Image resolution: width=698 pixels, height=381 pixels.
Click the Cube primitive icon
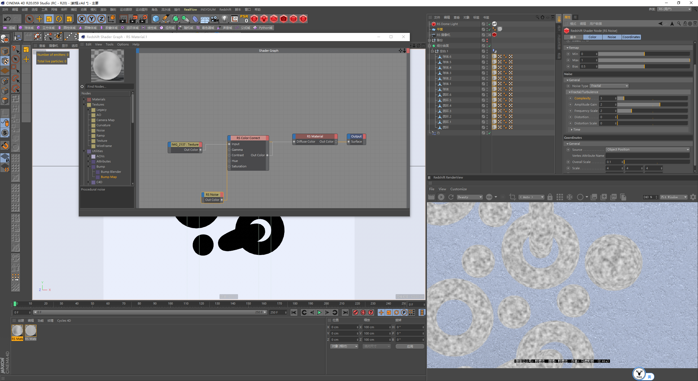pos(156,19)
